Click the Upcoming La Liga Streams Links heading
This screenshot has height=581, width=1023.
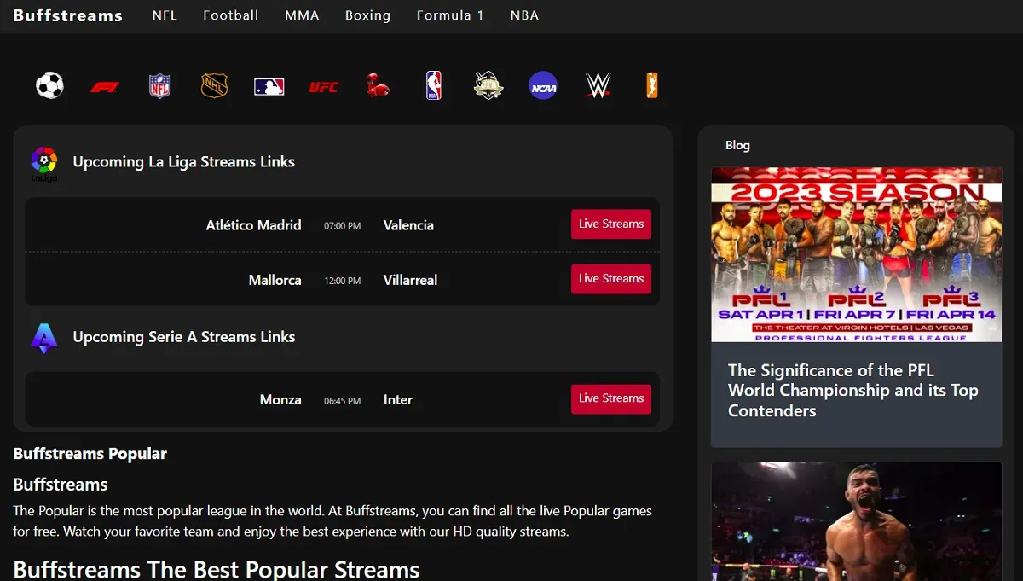[x=184, y=162]
